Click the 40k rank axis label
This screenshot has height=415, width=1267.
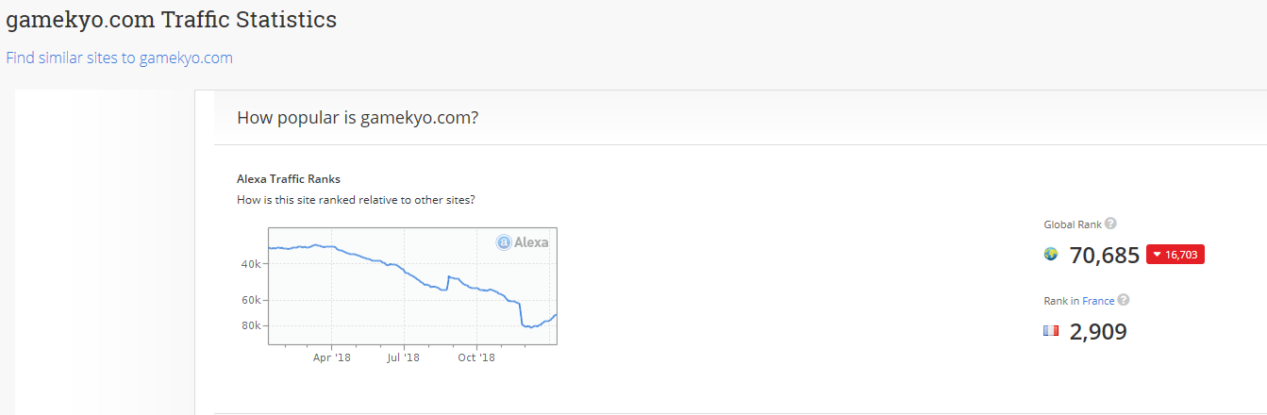point(250,264)
